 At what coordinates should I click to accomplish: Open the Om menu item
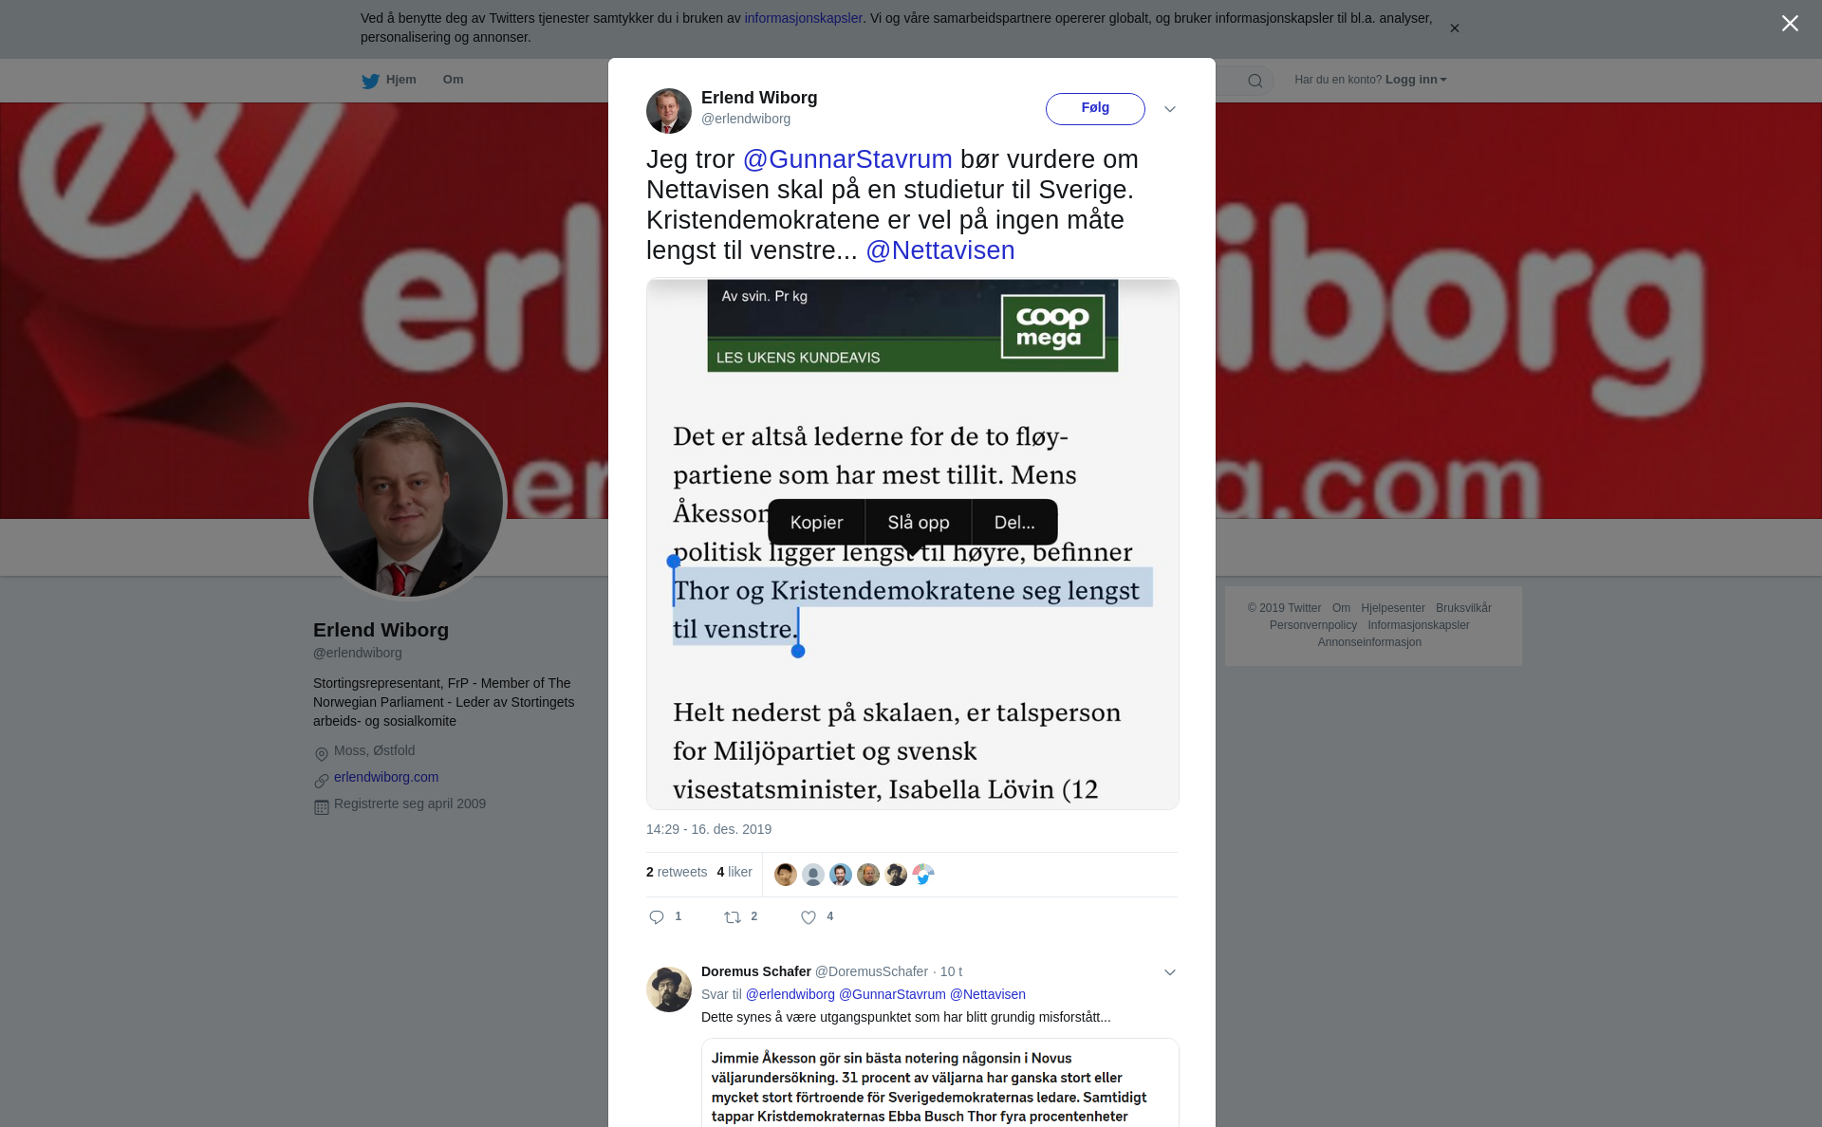[x=453, y=80]
